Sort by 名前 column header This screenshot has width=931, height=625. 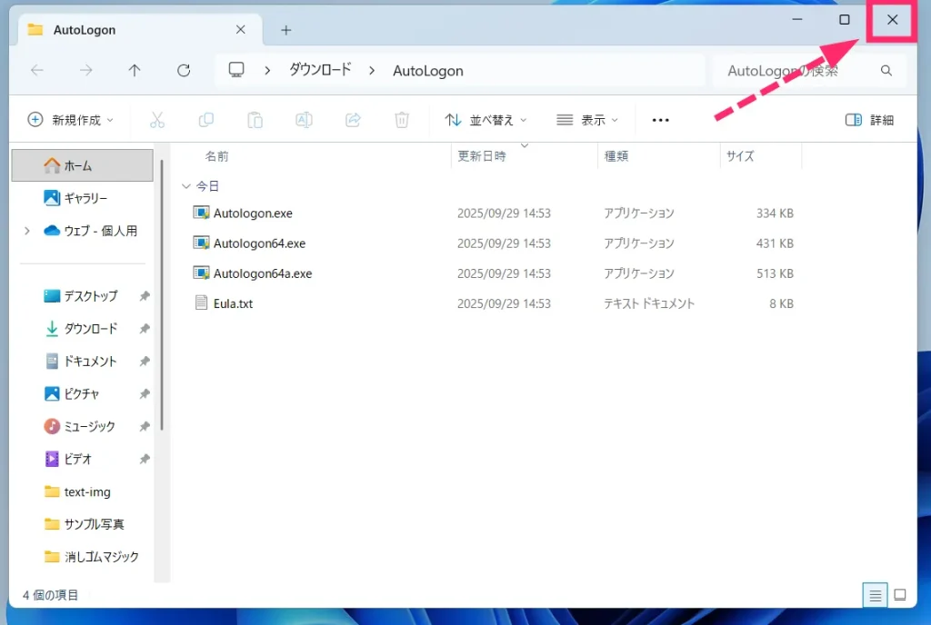216,156
